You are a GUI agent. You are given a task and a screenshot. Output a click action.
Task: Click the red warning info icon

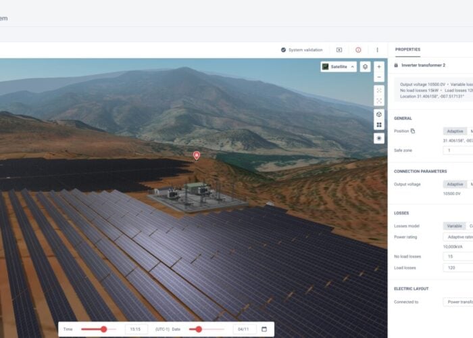point(358,50)
